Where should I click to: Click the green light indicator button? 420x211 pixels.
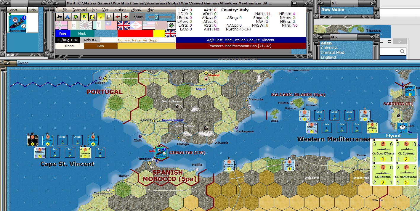point(171,25)
